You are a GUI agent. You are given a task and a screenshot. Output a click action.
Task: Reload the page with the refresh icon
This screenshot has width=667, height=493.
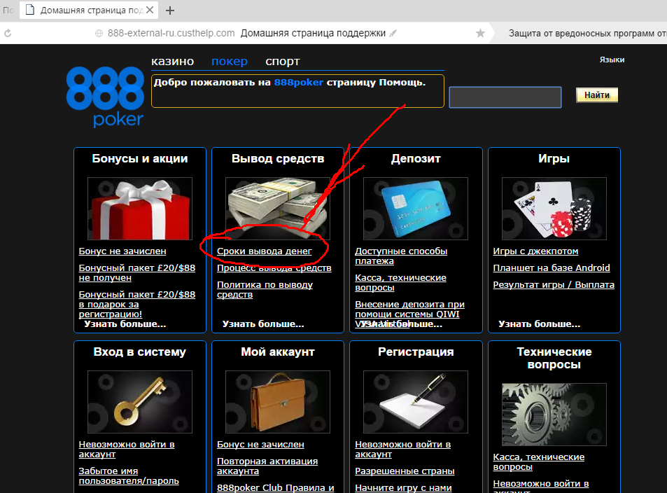pos(8,33)
